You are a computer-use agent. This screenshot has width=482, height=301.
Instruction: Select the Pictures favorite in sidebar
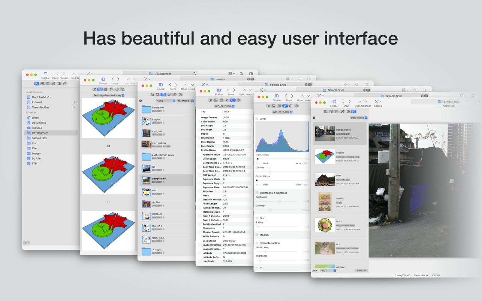click(37, 128)
